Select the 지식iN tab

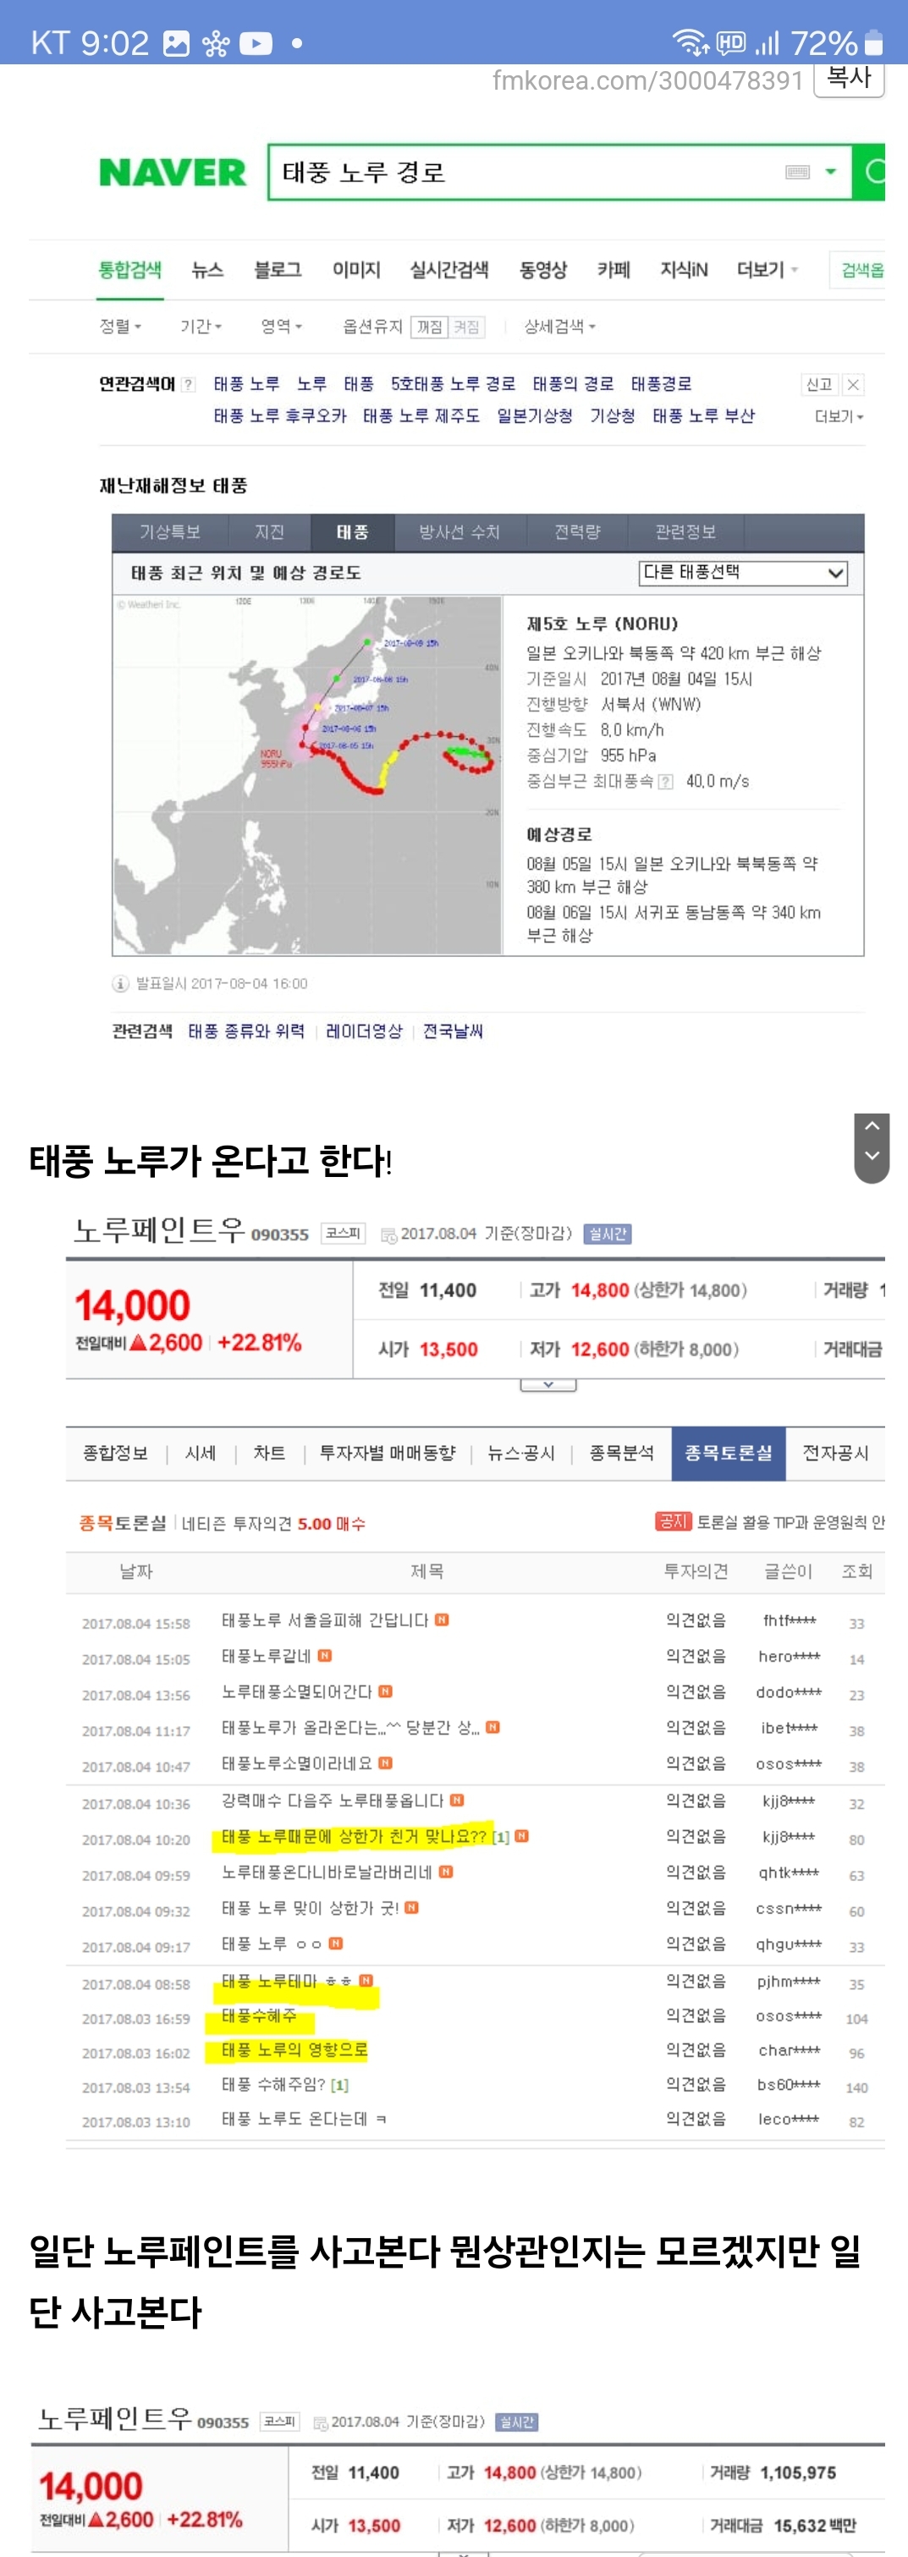coord(684,270)
